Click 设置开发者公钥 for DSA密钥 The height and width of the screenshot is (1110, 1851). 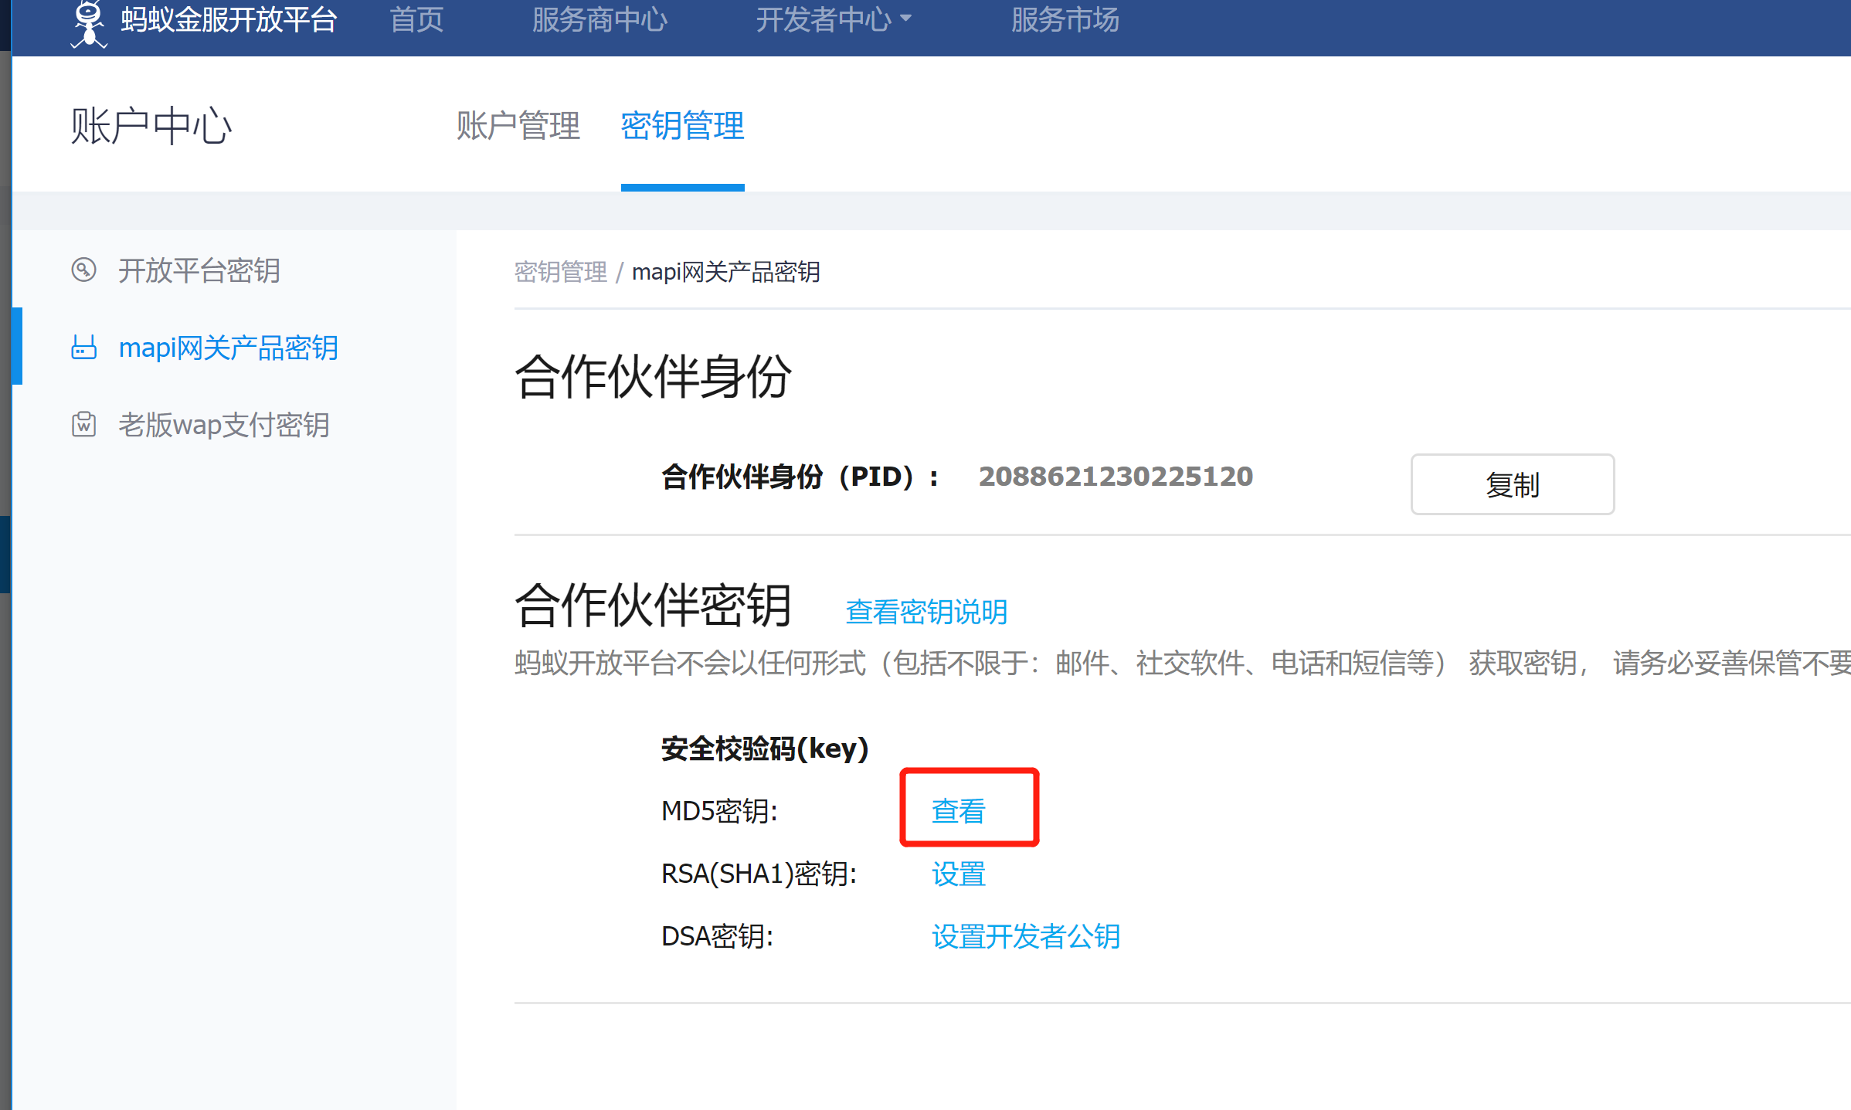(1026, 937)
